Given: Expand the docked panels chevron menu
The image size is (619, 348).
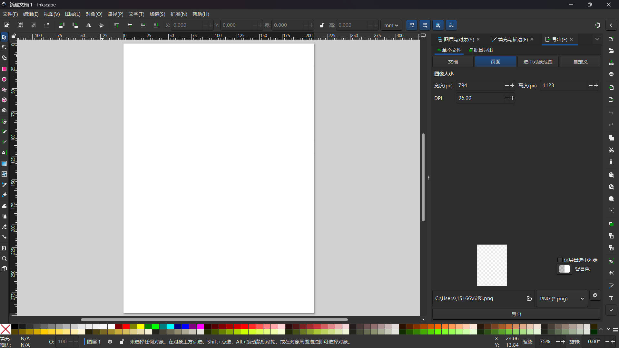Looking at the screenshot, I should 597,39.
